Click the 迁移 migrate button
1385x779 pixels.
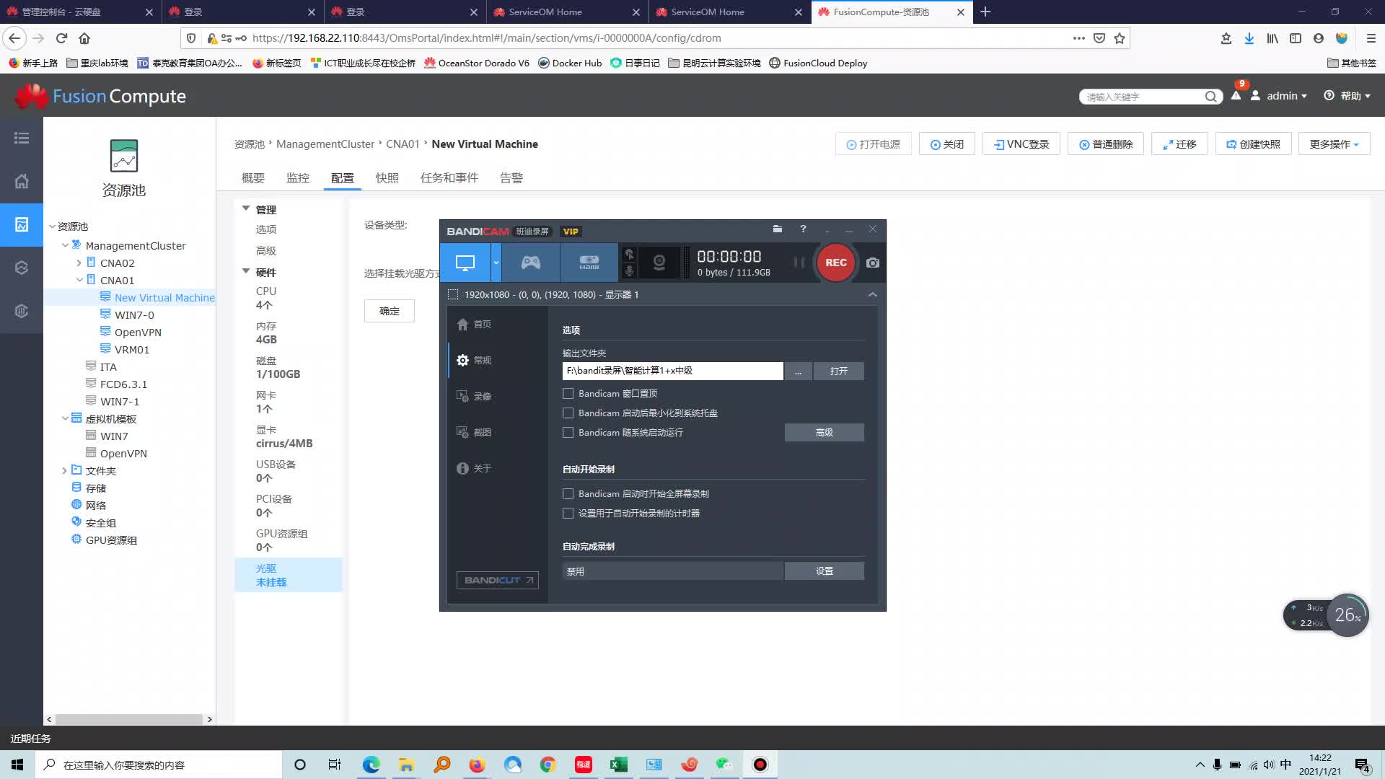click(1179, 144)
